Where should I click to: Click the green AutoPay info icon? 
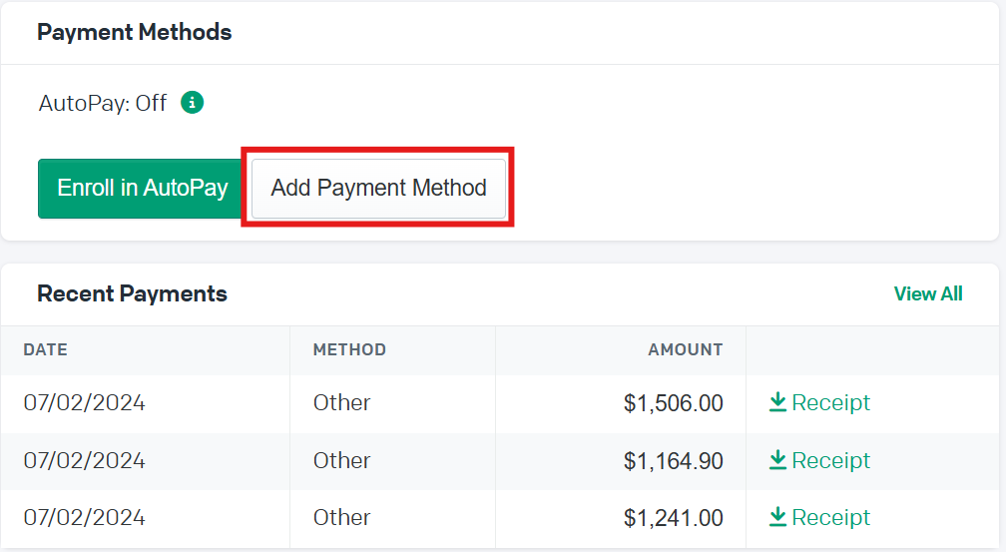[192, 102]
